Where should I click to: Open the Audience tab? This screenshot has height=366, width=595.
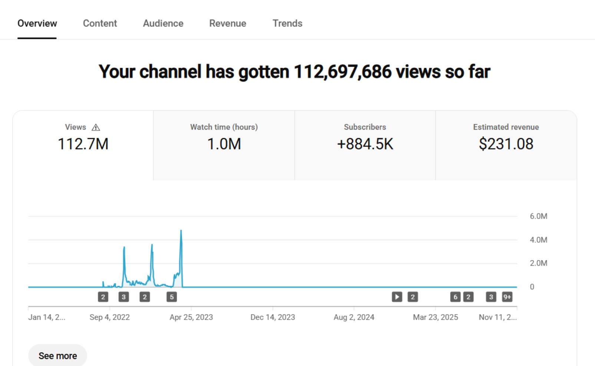pos(163,23)
